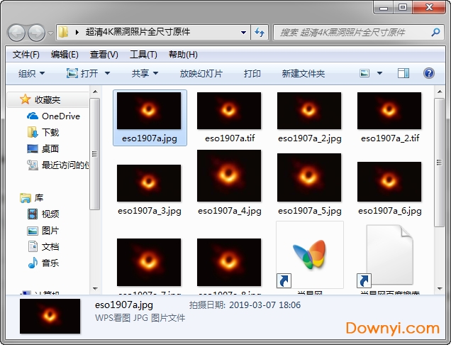The height and width of the screenshot is (345, 451).
Task: Click the Forward navigation arrow button
Action: coord(35,33)
